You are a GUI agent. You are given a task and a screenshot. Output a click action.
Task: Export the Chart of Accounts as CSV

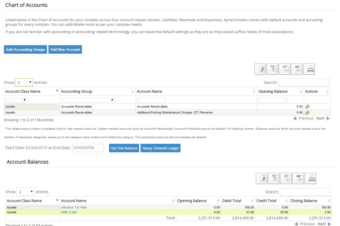(272, 69)
